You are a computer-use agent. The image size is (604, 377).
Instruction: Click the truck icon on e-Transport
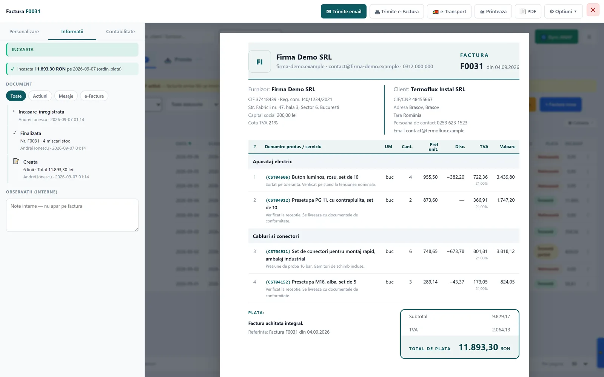click(x=436, y=12)
